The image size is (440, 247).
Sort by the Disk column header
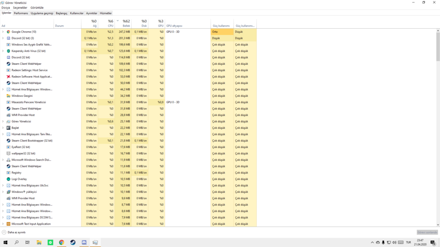[140, 23]
